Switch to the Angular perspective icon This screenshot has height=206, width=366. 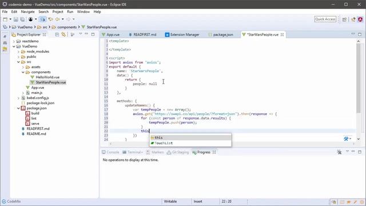coord(360,19)
